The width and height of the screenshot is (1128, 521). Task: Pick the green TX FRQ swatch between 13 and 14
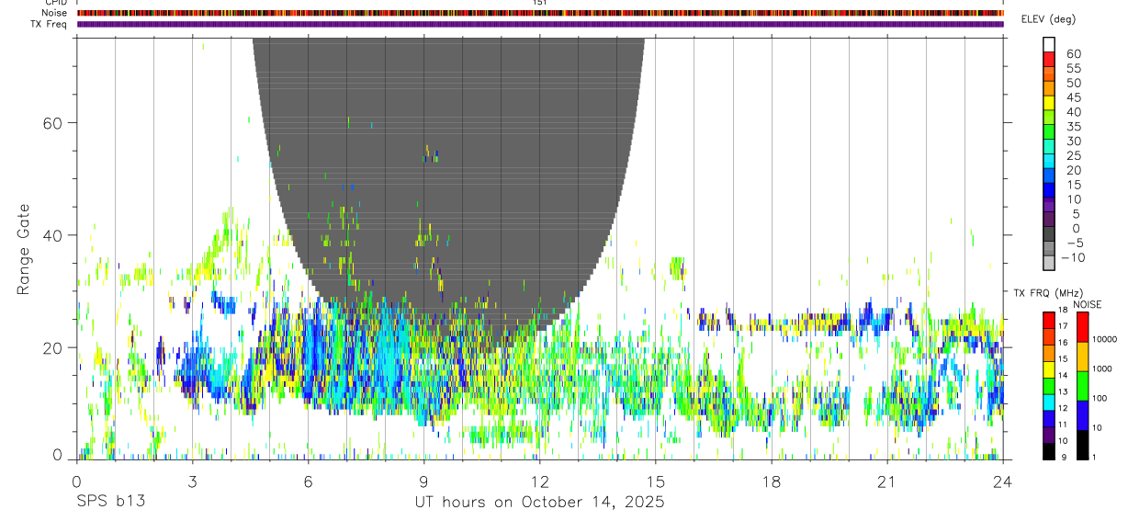point(1049,384)
